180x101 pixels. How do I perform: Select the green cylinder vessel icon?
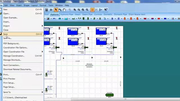point(88,19)
